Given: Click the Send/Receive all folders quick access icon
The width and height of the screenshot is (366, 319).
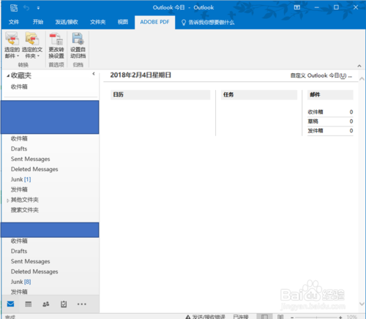Looking at the screenshot, I should 14,8.
